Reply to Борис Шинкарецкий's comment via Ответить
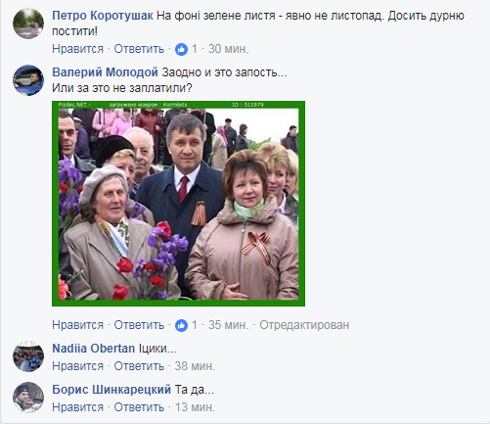Screen dimensions: 490x424 tap(139, 407)
